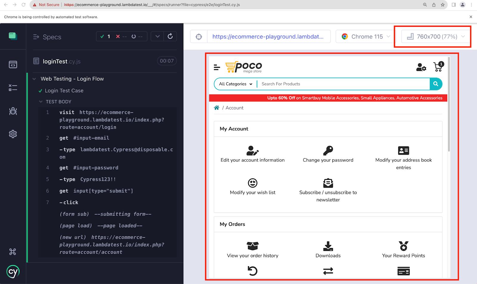Open the Debug bug icon in sidebar

(13, 111)
